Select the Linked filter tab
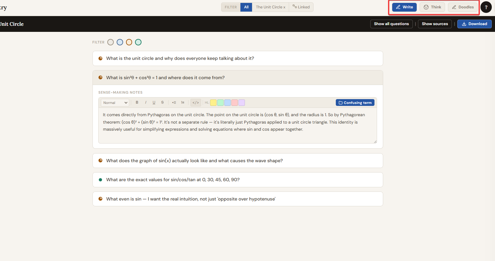495x261 pixels. tap(301, 7)
